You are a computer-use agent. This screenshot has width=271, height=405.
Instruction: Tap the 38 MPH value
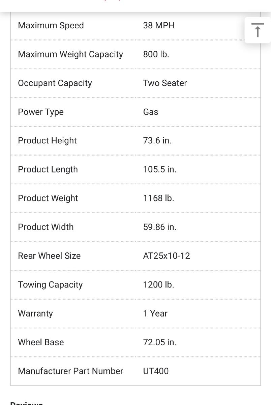point(159,26)
